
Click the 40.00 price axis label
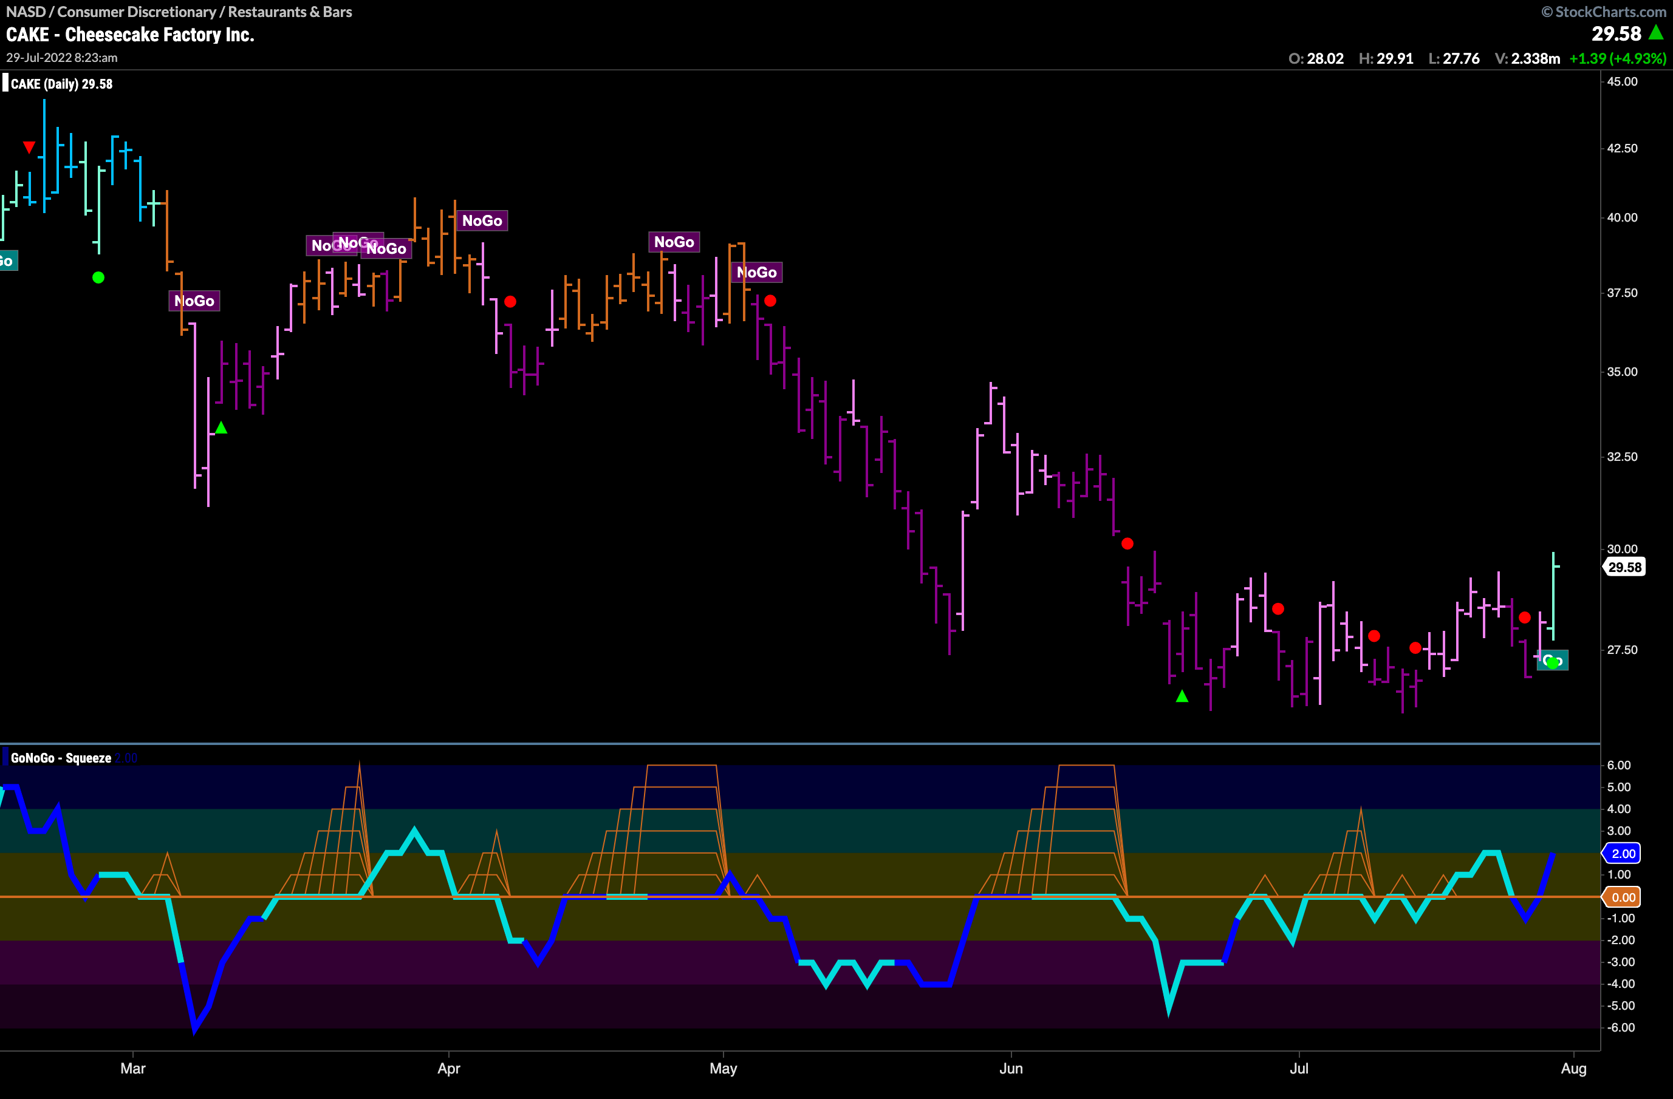[1623, 217]
